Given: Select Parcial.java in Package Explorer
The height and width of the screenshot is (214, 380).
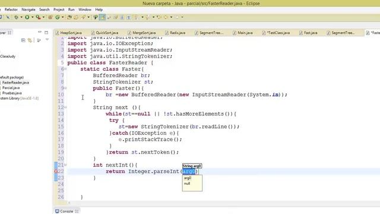Looking at the screenshot, I should tap(11, 88).
